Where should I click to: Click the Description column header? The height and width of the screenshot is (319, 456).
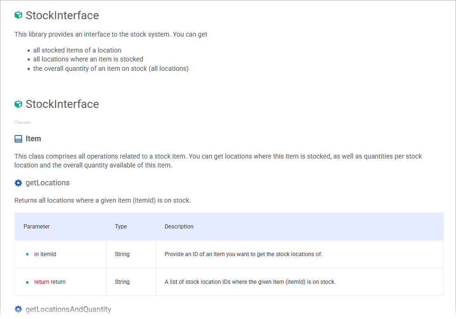[x=179, y=227]
